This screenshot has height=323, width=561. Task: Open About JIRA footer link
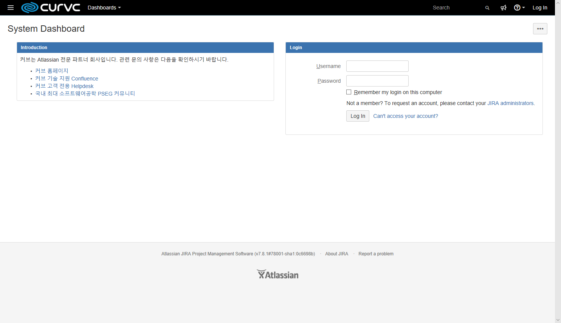(336, 254)
